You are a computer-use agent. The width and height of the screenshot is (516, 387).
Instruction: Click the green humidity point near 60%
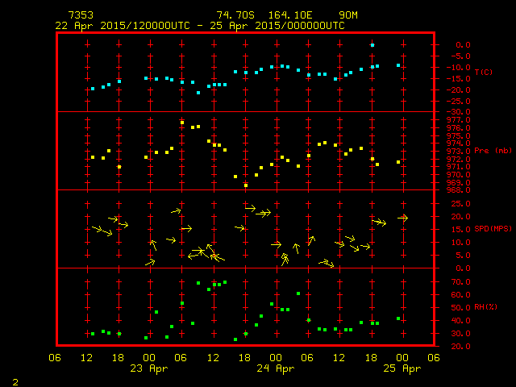point(298,293)
